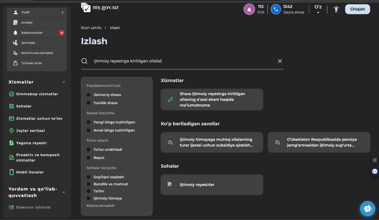The image size is (379, 220).
Task: Click the my.gov.uz logo icon
Action: (x=86, y=8)
